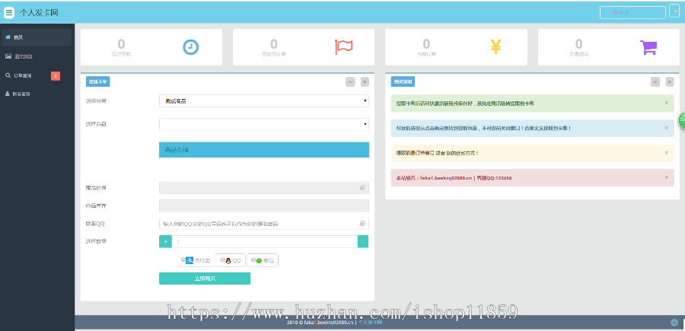Image resolution: width=685 pixels, height=331 pixels.
Task: Click the 个人发卡网 site title in header
Action: tap(39, 13)
